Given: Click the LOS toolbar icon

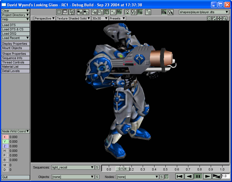Looking at the screenshot, I should [100, 12].
